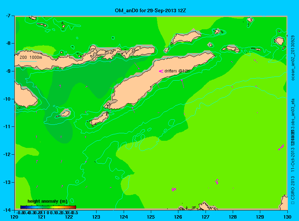Screen dimensions: 299x221
Task: Click the magenta drifter cluster near 127.4, -13
Action: click(x=217, y=181)
